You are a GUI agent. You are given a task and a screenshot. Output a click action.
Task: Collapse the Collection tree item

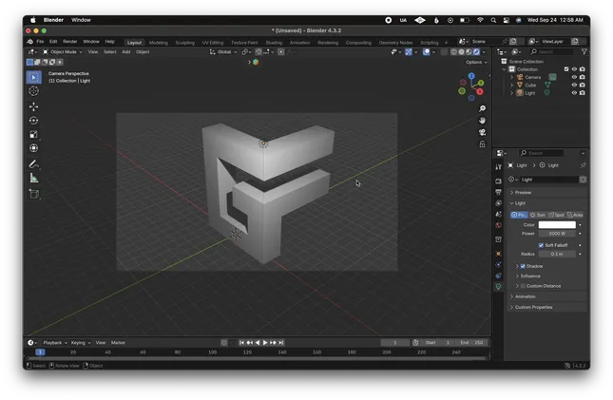point(504,69)
